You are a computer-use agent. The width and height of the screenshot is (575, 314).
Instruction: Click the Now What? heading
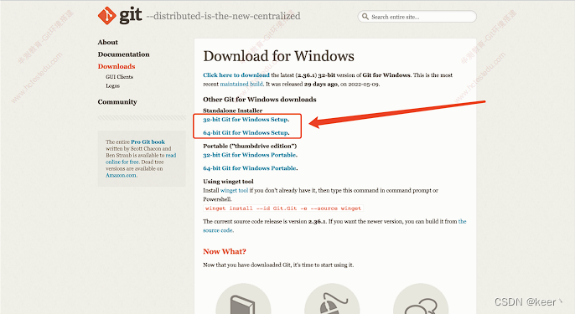pyautogui.click(x=225, y=251)
